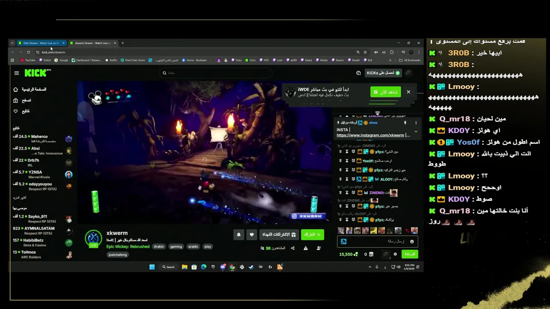Open BotRix bookmark

(x=111, y=61)
